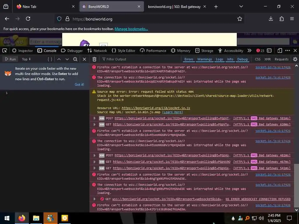Image resolution: width=299 pixels, height=224 pixels.
Task: Expand GET request Bad Gateway 467ms
Action: tap(94, 162)
